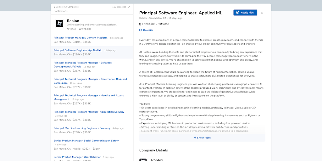The width and height of the screenshot is (322, 161).
Task: Select Principal Technical Program Manager Application Security
Action: [x=89, y=112]
